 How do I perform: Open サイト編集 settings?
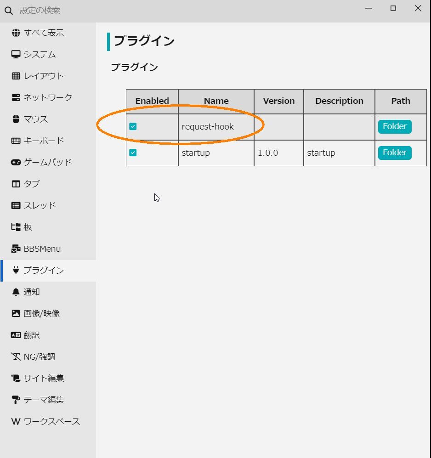(x=48, y=378)
